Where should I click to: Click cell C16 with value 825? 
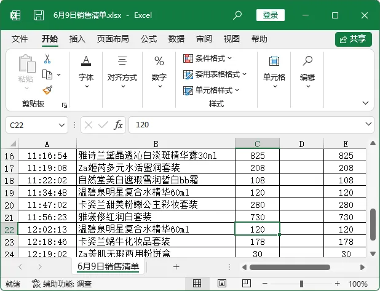pyautogui.click(x=258, y=156)
